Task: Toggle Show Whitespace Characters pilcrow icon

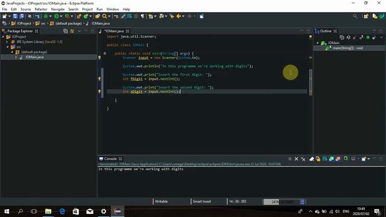Action: pyautogui.click(x=142, y=16)
